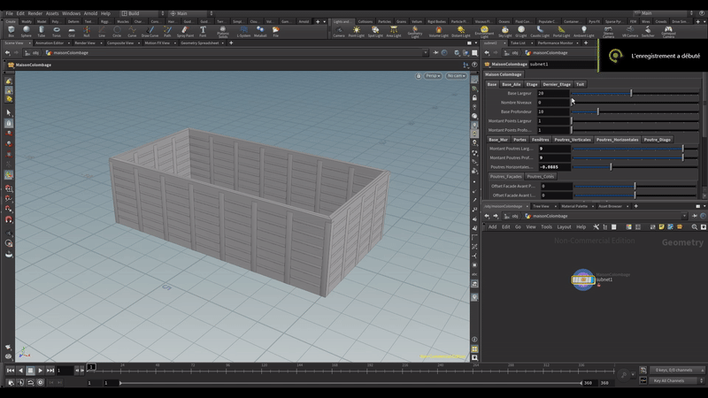Click the Base Profondeur slider
Screen dimensions: 708x398
coord(635,111)
